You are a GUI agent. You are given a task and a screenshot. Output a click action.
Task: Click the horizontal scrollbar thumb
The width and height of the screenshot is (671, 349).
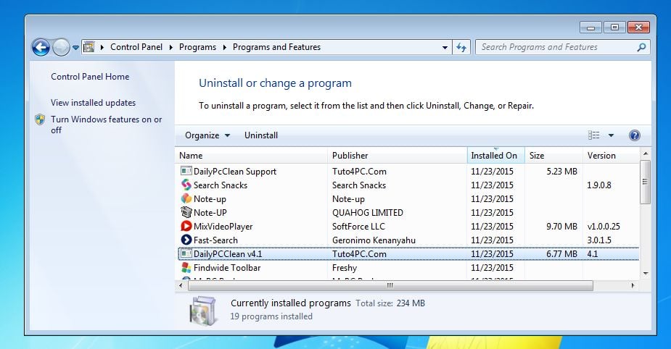tap(390, 285)
